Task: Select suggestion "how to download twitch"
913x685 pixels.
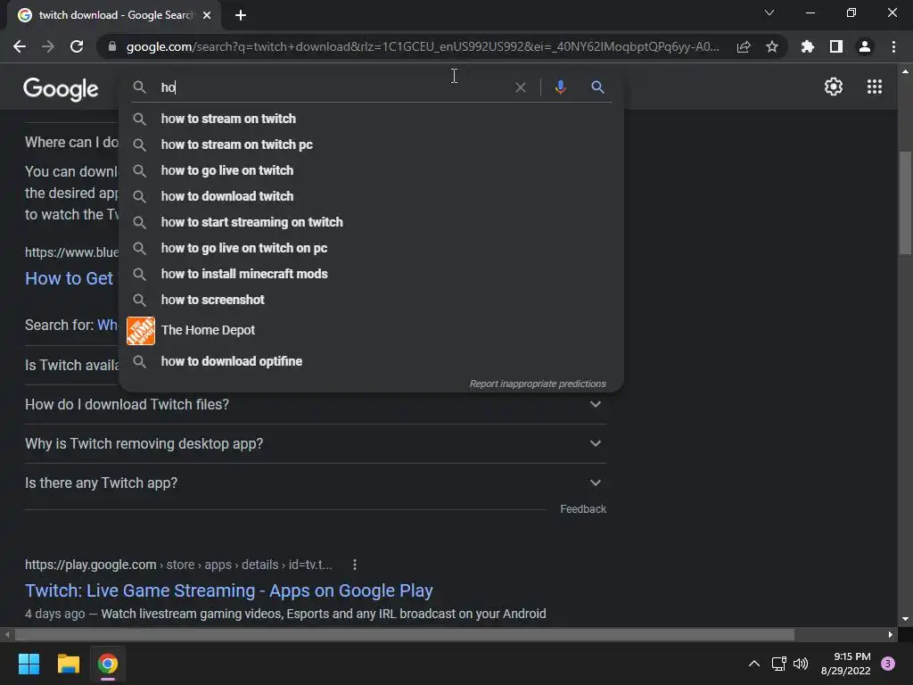Action: coord(372,196)
